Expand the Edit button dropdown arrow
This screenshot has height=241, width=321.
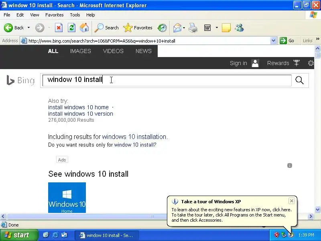pos(217,28)
